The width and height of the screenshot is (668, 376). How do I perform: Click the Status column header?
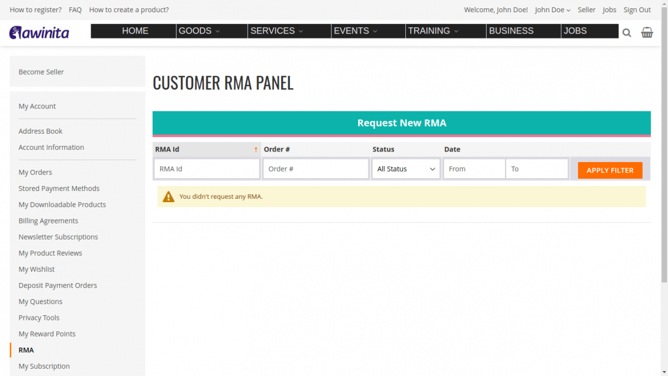384,149
